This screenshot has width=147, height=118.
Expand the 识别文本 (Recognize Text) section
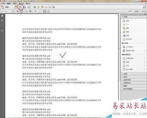pyautogui.click(x=134, y=83)
